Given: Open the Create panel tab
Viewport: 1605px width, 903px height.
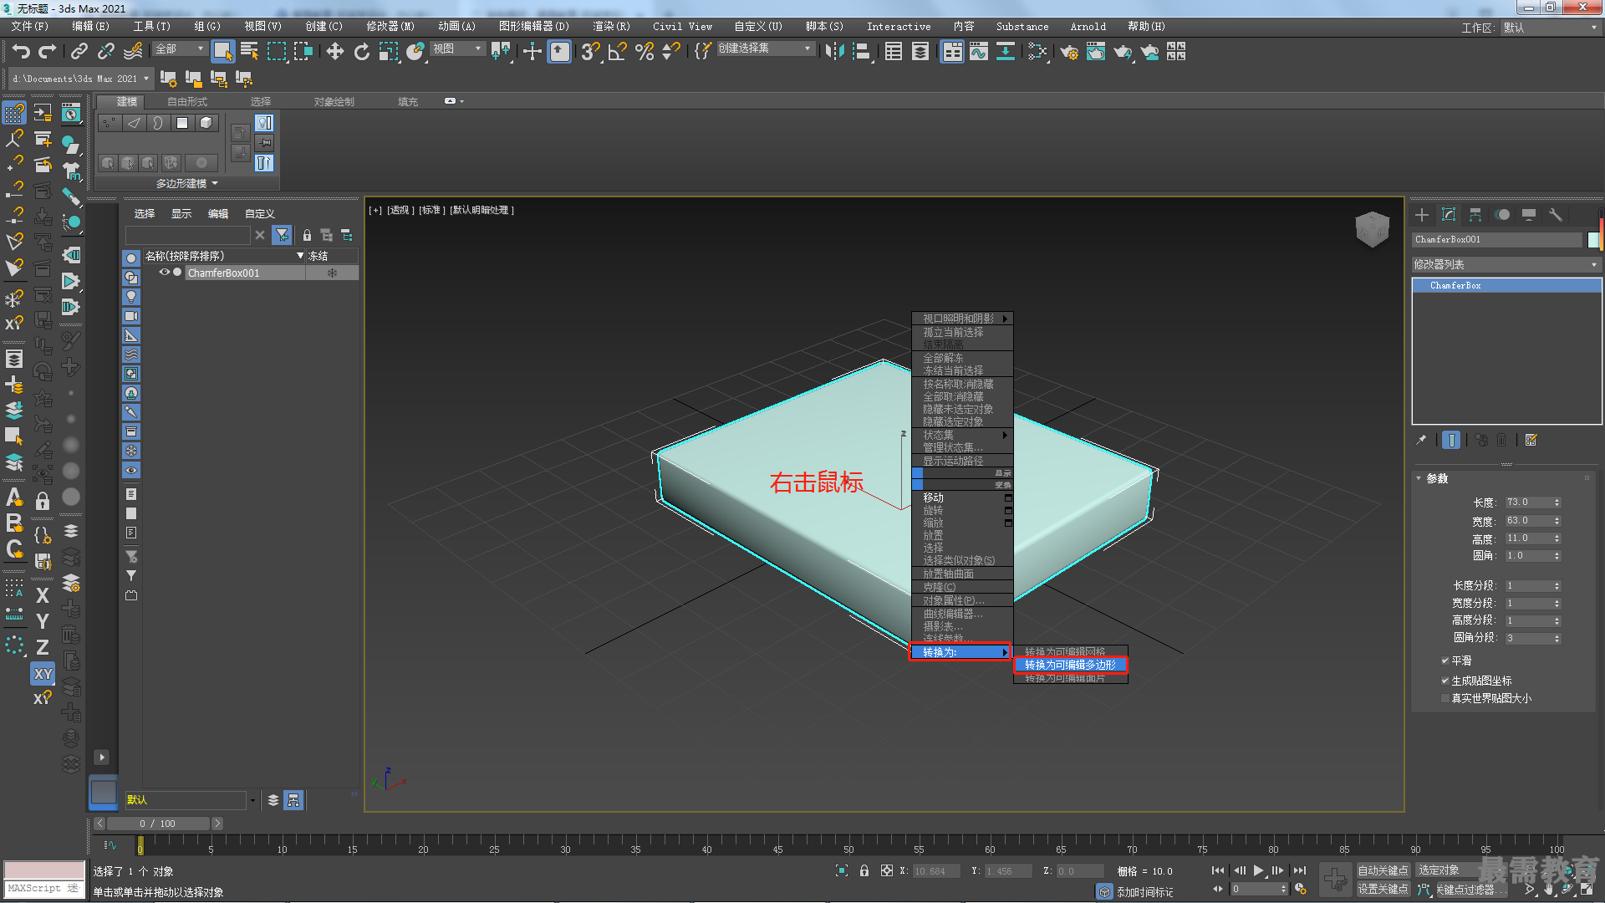Looking at the screenshot, I should click(x=1422, y=215).
